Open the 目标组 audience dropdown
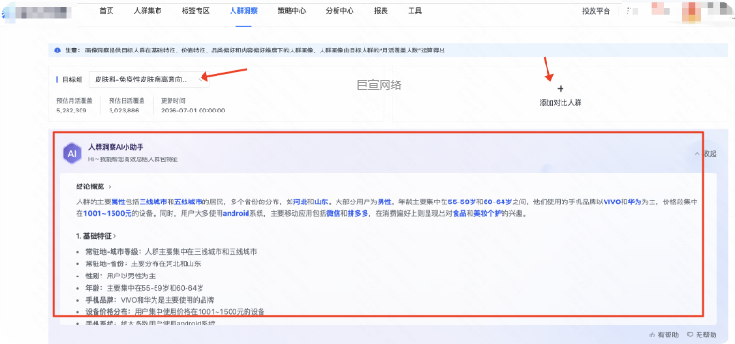Viewport: 735px width, 344px height. pyautogui.click(x=149, y=80)
